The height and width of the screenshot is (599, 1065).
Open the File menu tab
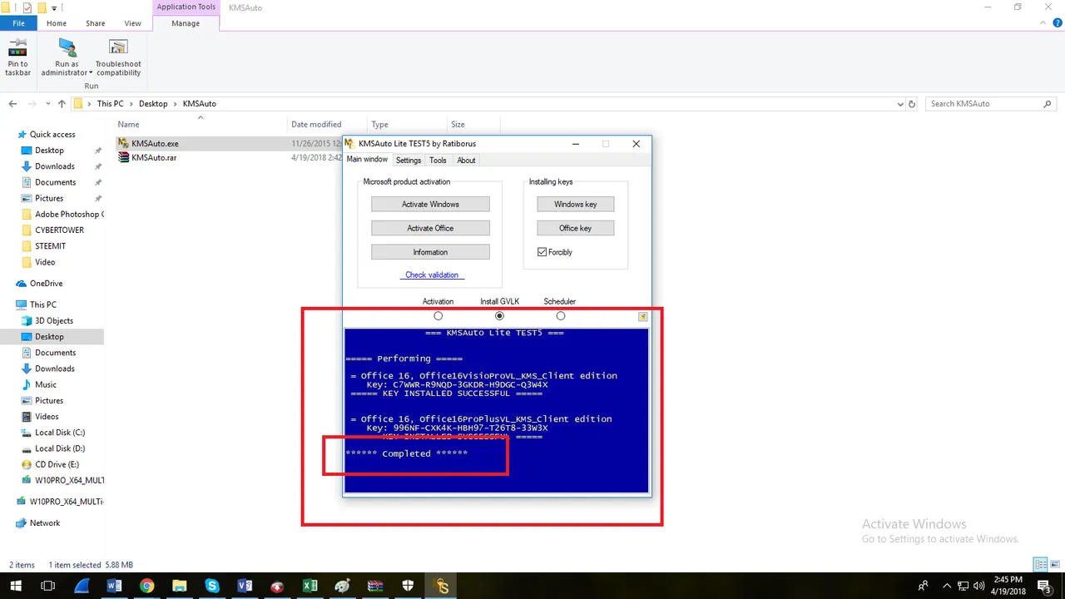tap(18, 23)
